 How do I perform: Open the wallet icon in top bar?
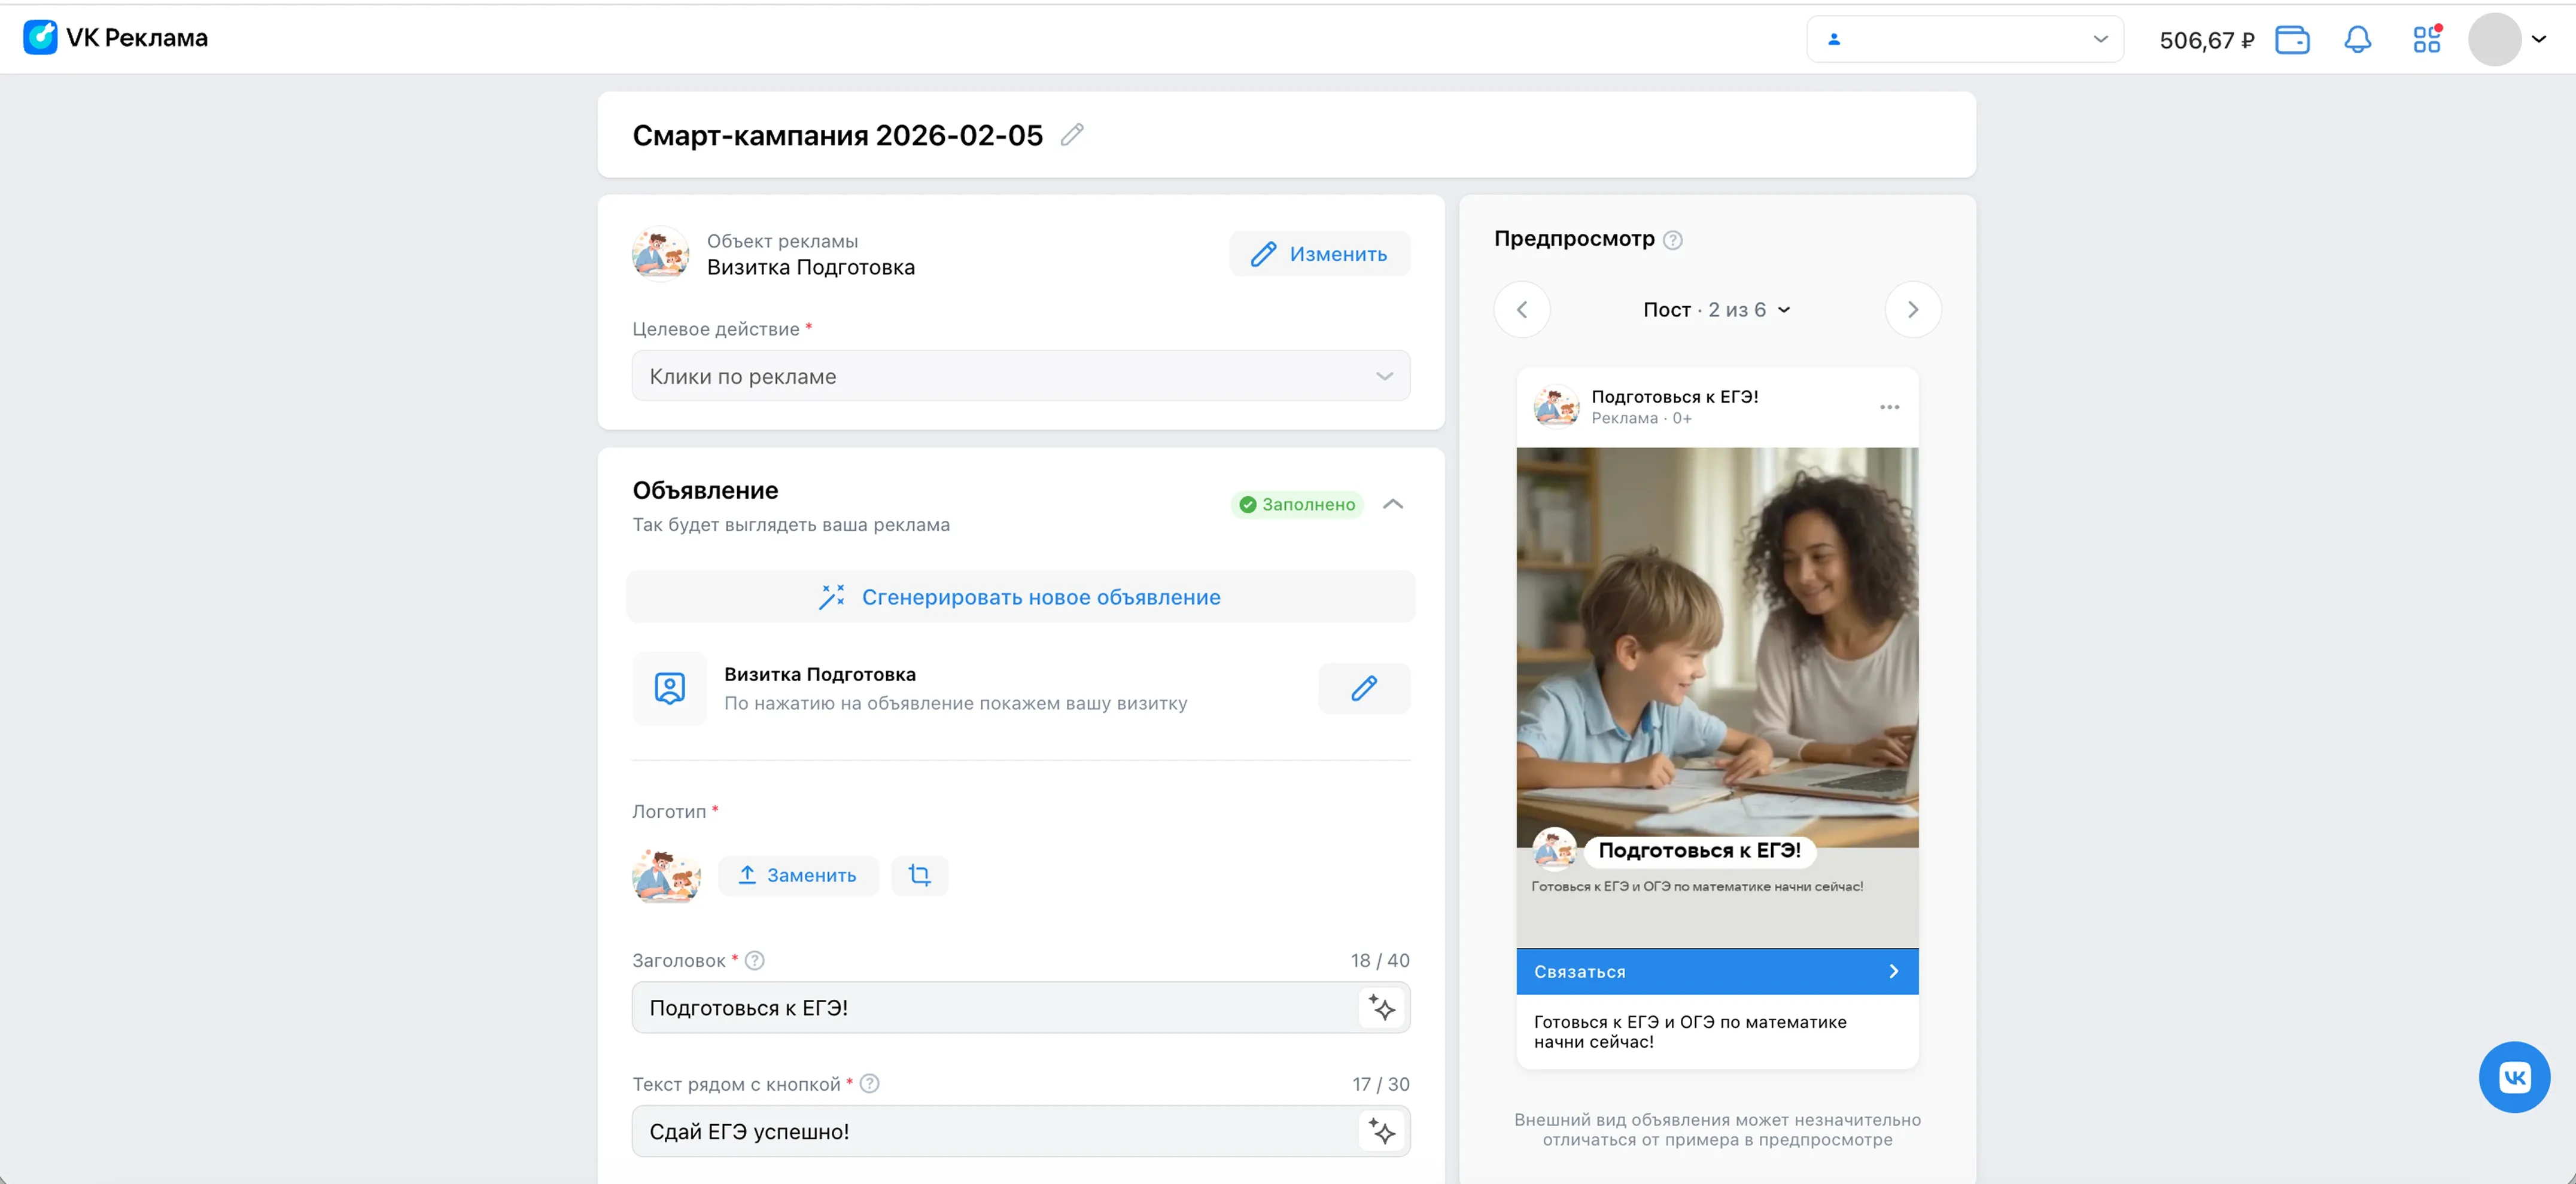tap(2292, 39)
